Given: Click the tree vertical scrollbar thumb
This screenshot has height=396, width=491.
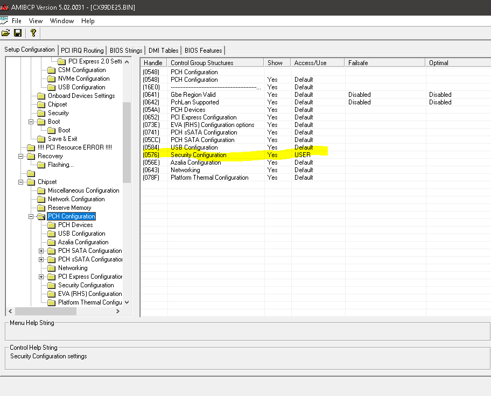Looking at the screenshot, I should pos(127,143).
